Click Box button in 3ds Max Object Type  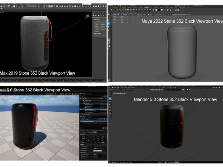pos(97,23)
